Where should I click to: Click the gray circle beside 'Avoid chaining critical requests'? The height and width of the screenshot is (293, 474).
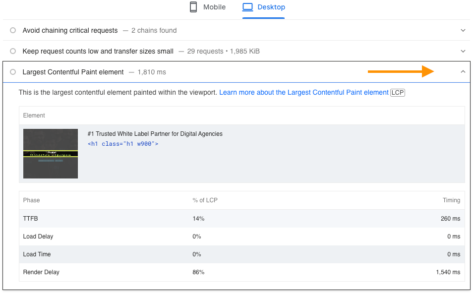click(x=13, y=30)
